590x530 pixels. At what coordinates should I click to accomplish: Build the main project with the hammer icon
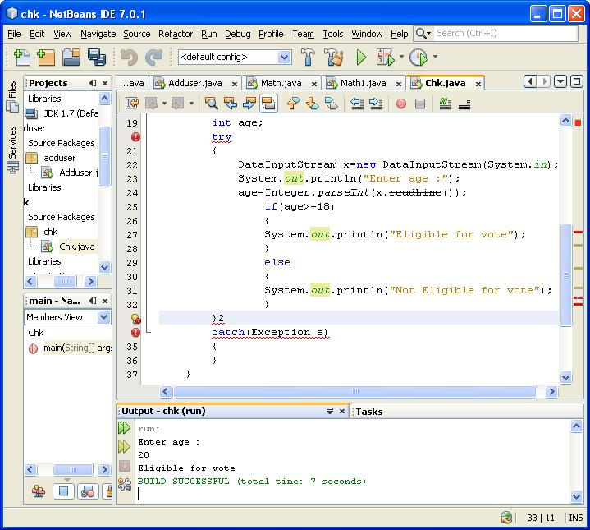pyautogui.click(x=309, y=58)
